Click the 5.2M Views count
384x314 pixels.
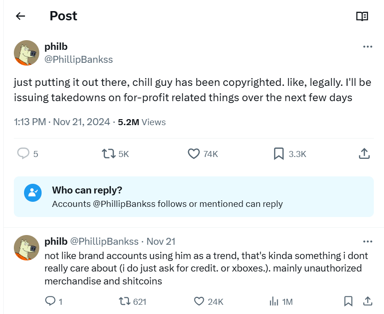tap(141, 122)
